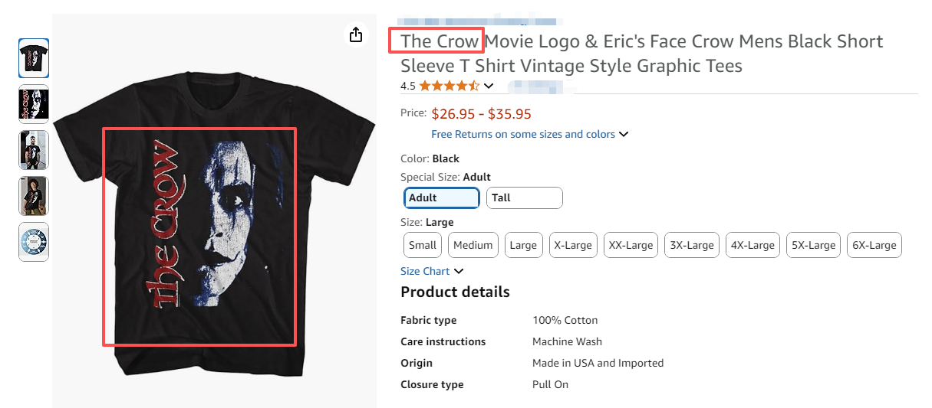Click the share icon above product image

point(355,34)
